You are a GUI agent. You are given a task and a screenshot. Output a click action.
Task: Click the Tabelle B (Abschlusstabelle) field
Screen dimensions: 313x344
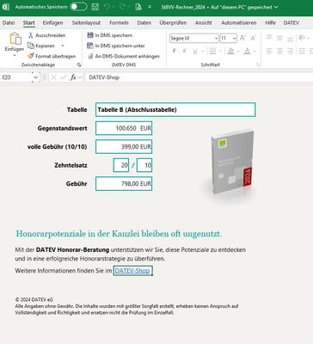click(175, 110)
